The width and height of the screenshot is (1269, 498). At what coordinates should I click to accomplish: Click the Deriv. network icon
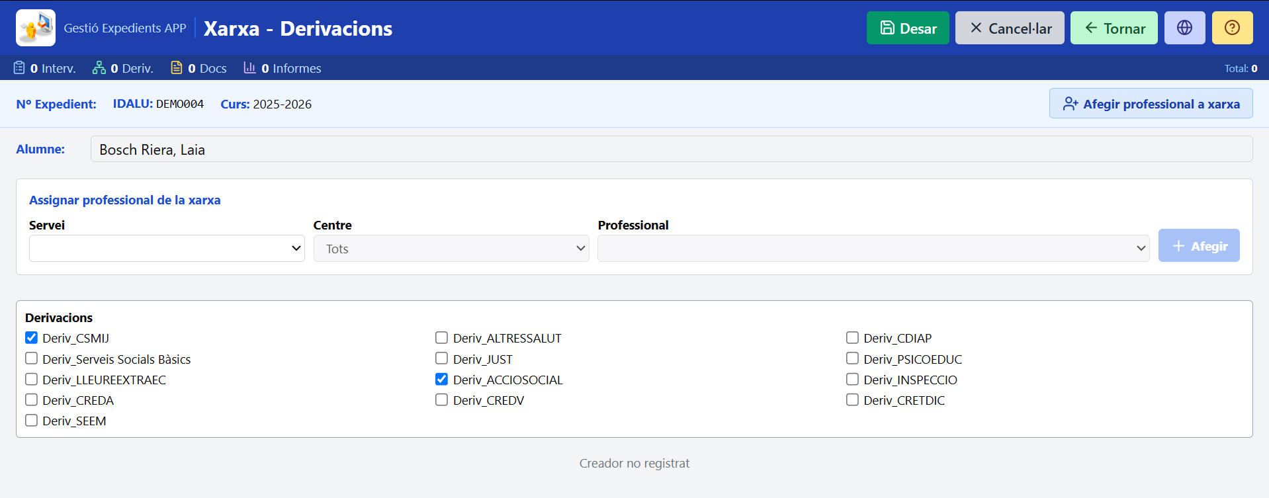[99, 67]
